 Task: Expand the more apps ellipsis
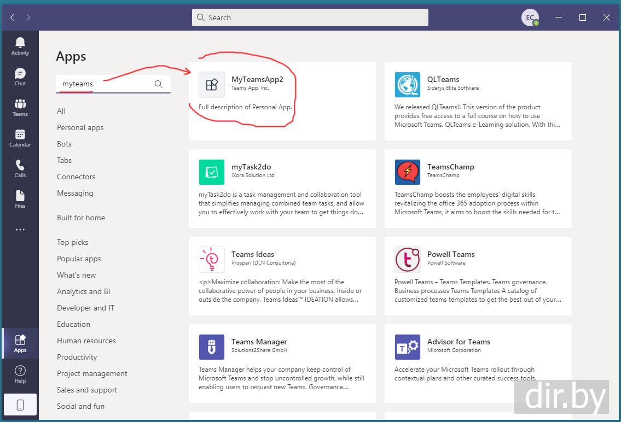pyautogui.click(x=20, y=230)
